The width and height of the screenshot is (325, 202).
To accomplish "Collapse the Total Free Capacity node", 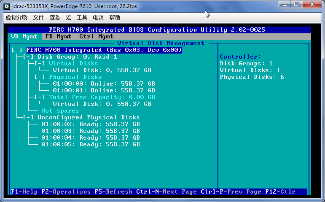I will tap(40, 97).
